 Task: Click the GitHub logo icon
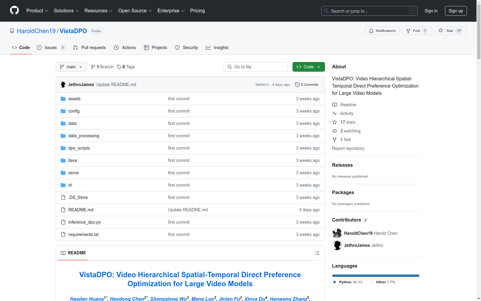click(14, 11)
